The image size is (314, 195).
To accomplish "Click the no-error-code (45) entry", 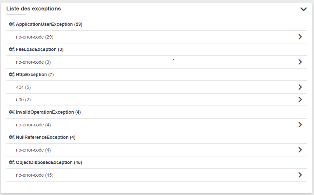I will 35,175.
